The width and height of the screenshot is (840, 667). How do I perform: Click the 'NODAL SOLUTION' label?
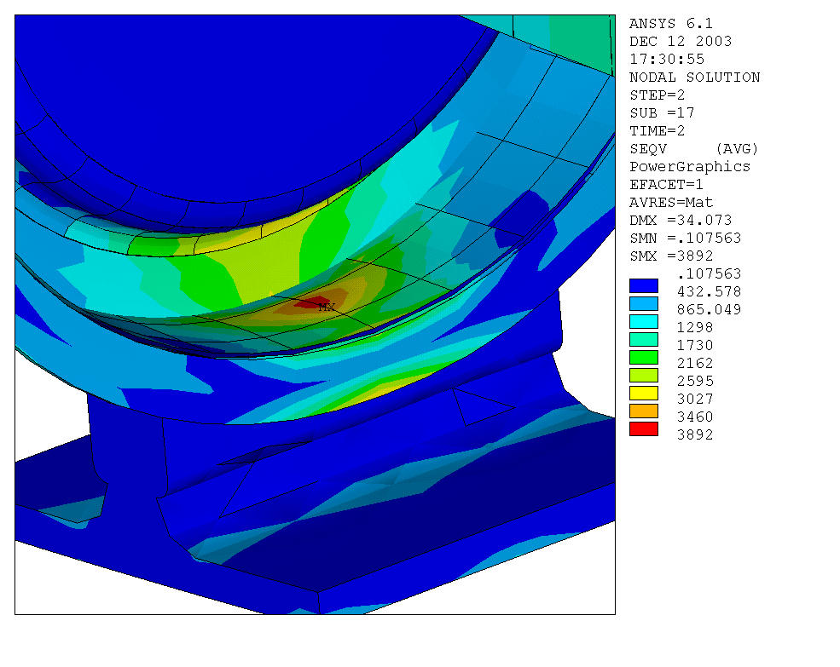tap(694, 77)
